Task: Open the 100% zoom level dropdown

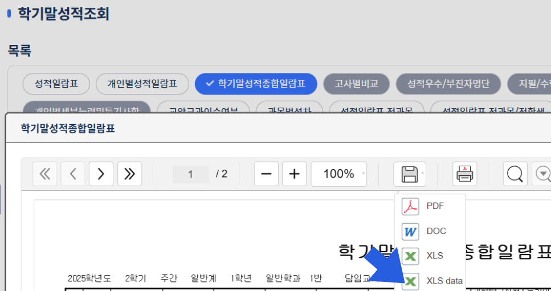Action: click(x=339, y=174)
